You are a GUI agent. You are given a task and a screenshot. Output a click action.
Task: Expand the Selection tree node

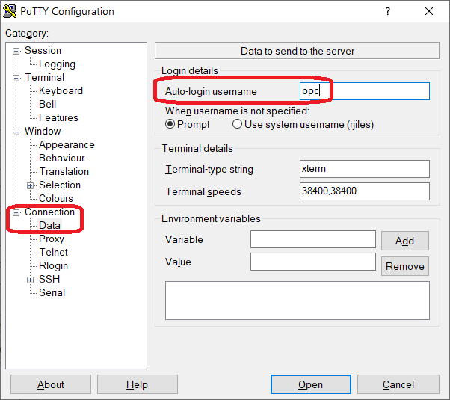(30, 185)
